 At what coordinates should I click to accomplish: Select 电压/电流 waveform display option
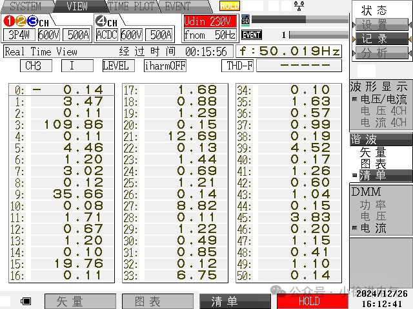click(x=382, y=100)
